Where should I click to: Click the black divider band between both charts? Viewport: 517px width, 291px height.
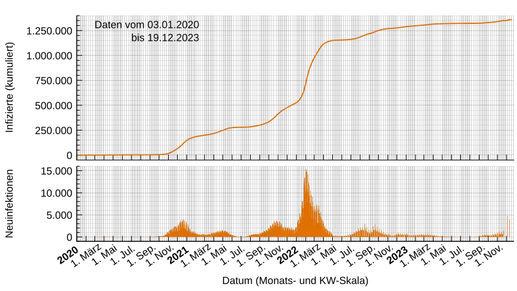point(297,162)
